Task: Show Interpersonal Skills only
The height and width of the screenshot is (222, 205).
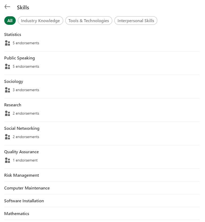Action: pos(136,21)
